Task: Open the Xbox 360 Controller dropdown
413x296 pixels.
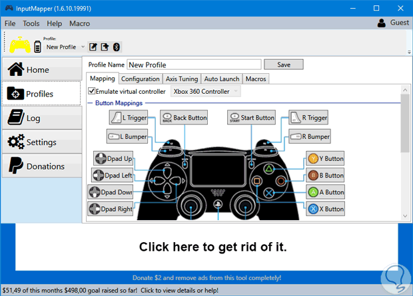Action: [x=206, y=91]
